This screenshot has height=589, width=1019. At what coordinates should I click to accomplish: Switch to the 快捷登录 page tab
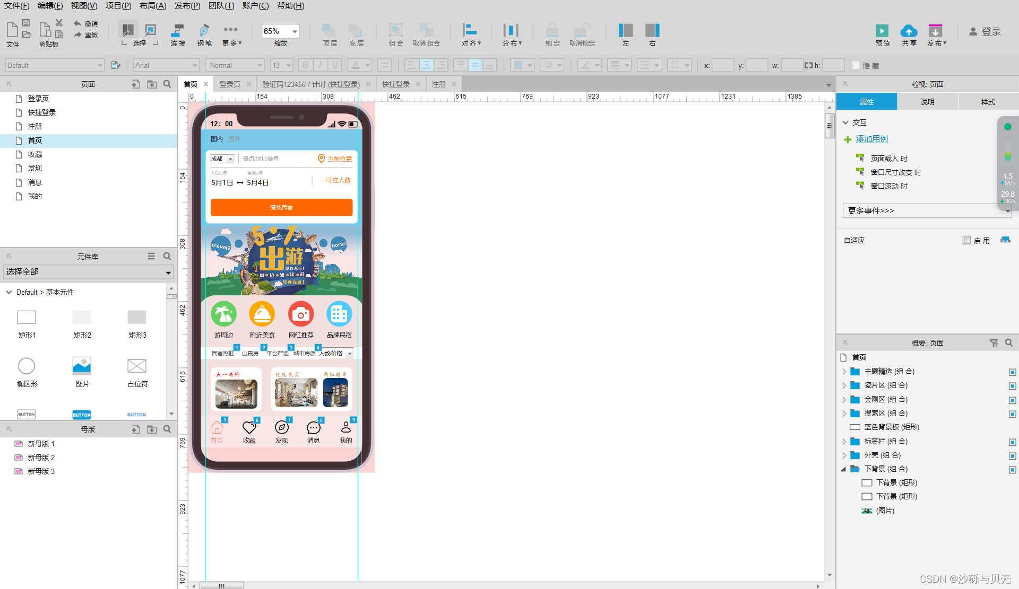point(395,84)
